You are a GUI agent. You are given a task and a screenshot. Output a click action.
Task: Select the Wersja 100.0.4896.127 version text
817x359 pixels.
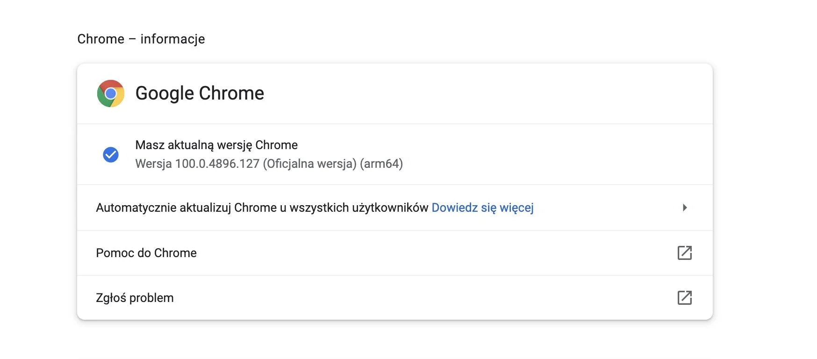pos(197,164)
